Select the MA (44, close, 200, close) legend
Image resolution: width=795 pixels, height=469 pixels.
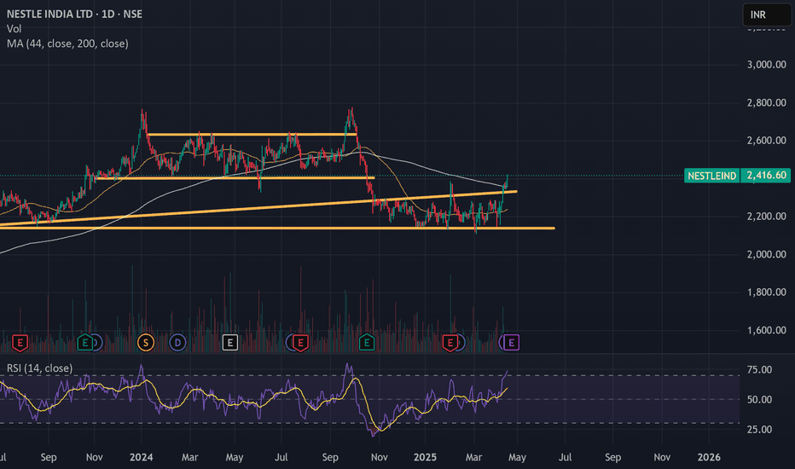[x=67, y=43]
